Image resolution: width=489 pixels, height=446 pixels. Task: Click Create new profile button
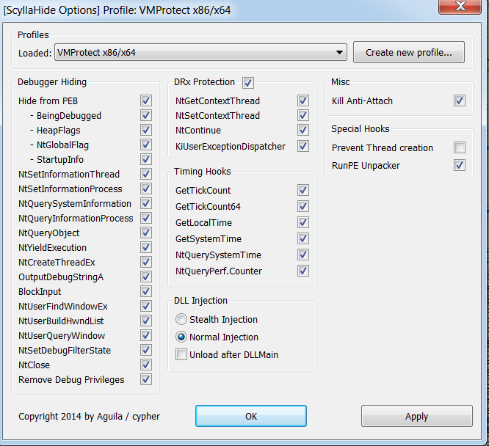click(x=408, y=52)
